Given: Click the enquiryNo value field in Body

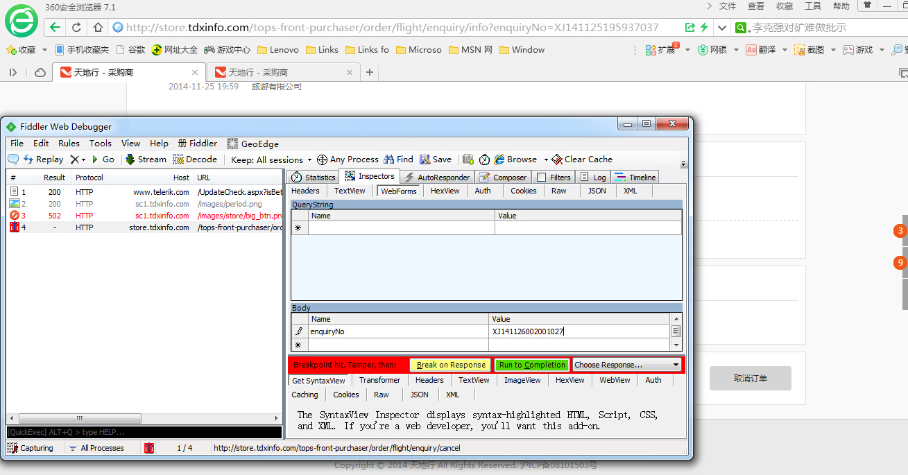Looking at the screenshot, I should [580, 331].
